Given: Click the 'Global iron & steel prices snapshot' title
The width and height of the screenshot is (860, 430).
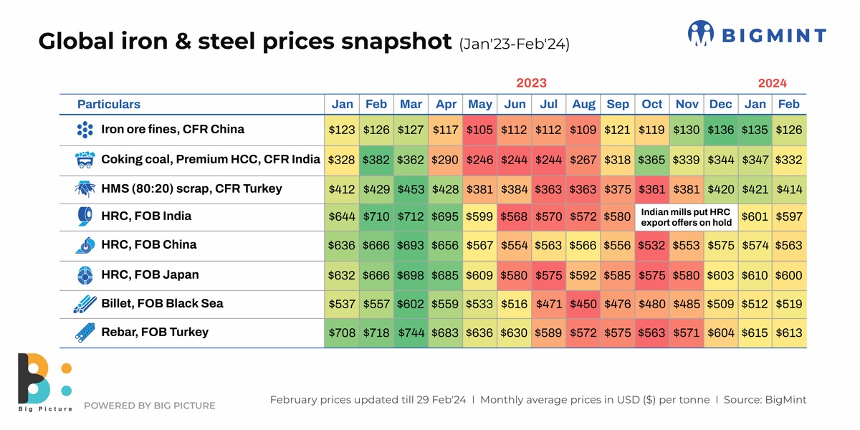Looking at the screenshot, I should click(245, 42).
